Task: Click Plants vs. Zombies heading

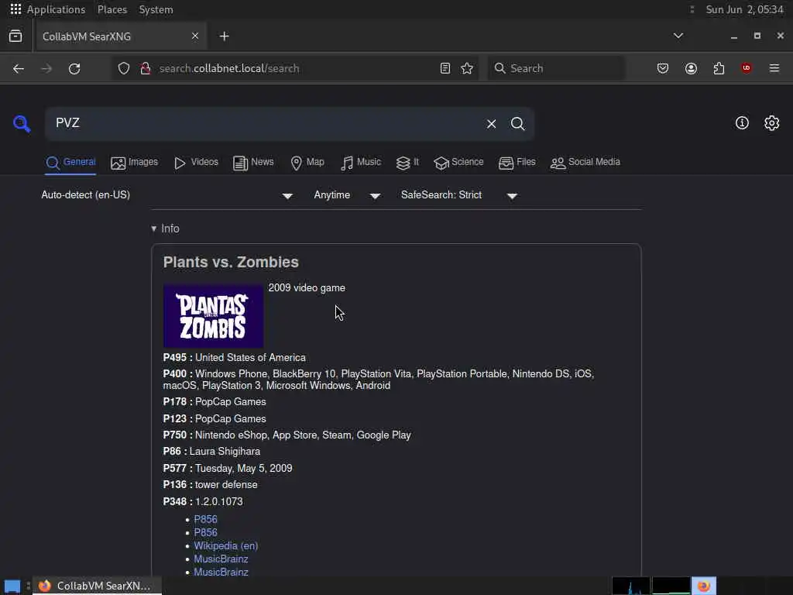Action: tap(231, 262)
